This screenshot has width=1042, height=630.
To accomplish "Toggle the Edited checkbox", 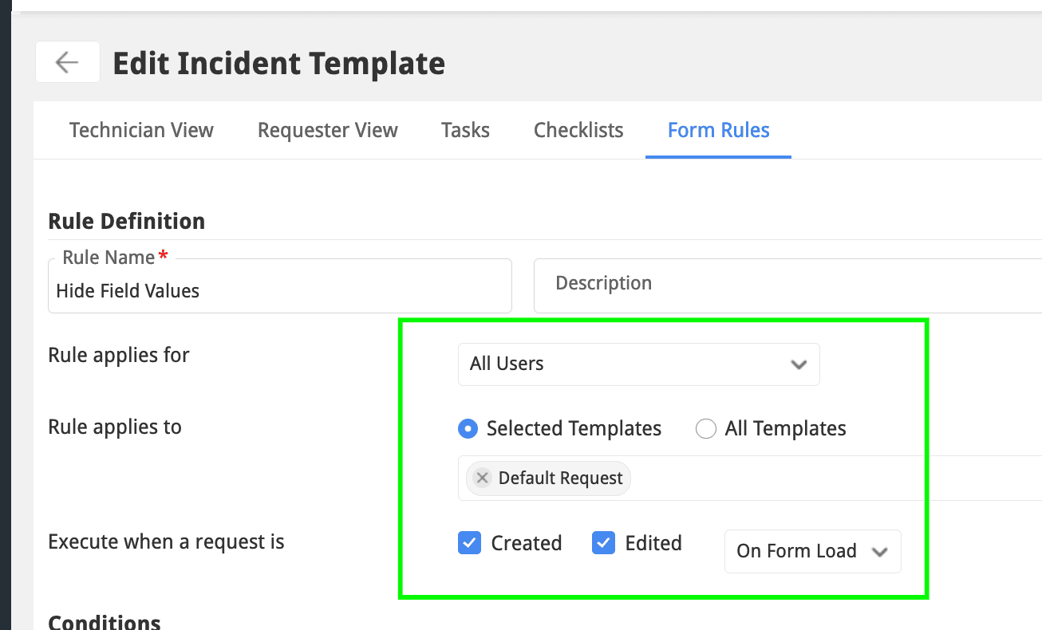I will (603, 543).
